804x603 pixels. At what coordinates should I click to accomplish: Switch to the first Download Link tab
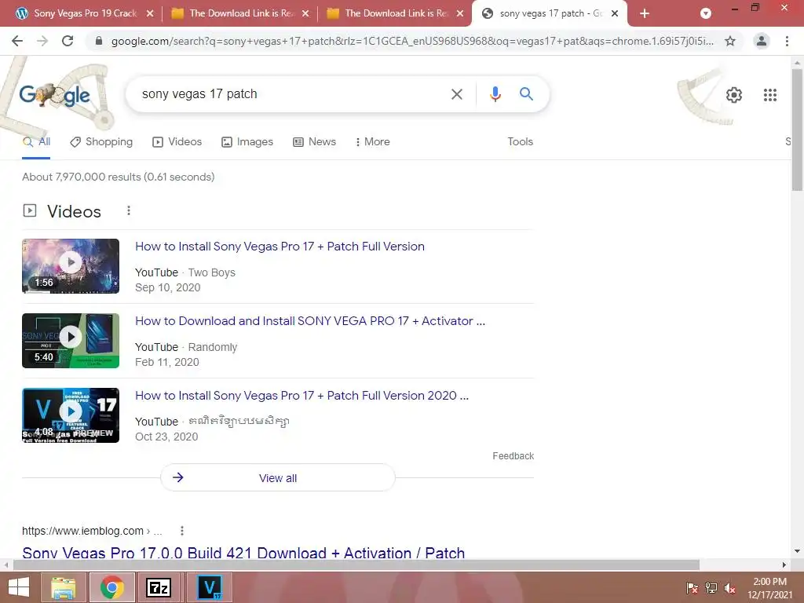[241, 13]
